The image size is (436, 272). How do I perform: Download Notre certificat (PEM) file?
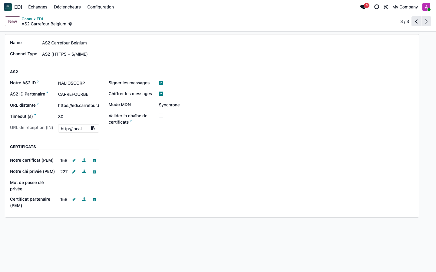[84, 160]
